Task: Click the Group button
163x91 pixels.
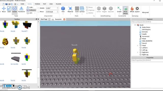Action: (x=89, y=7)
